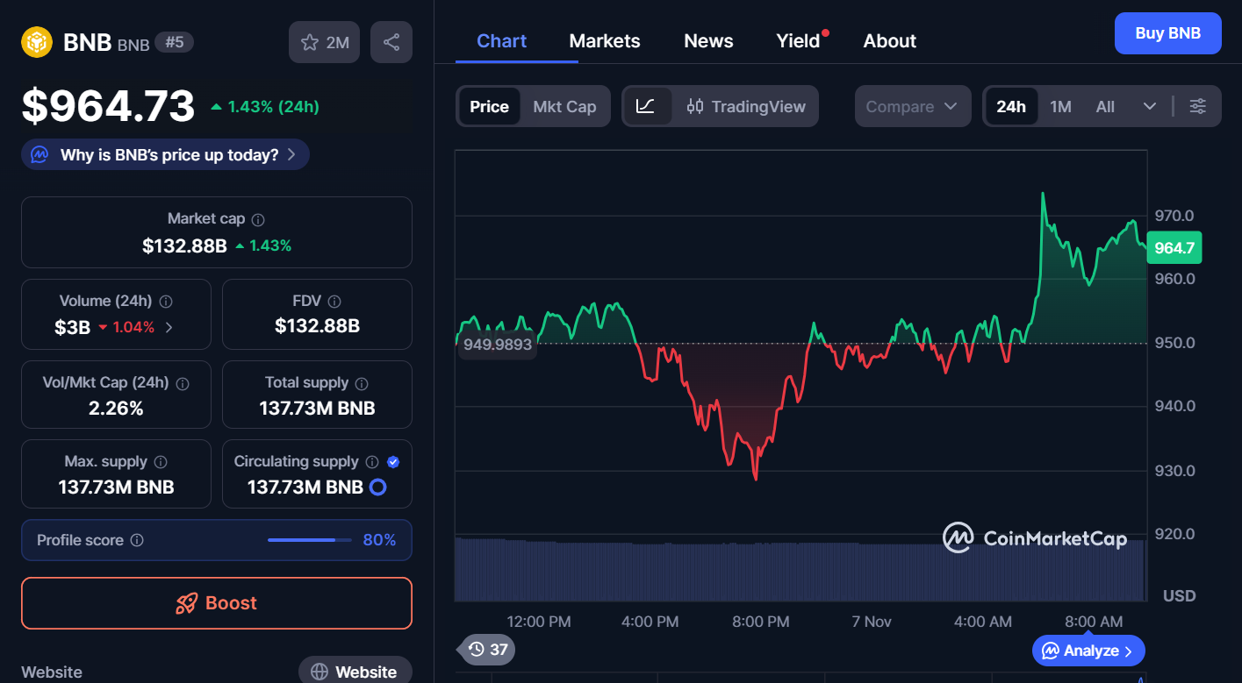This screenshot has width=1242, height=683.
Task: Switch the chart to Mkt Cap view
Action: click(564, 105)
